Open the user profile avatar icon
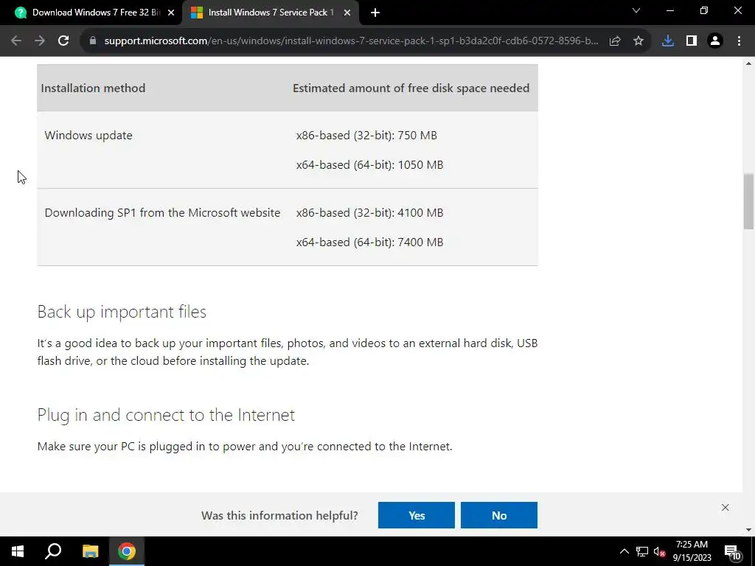This screenshot has width=755, height=566. point(715,41)
